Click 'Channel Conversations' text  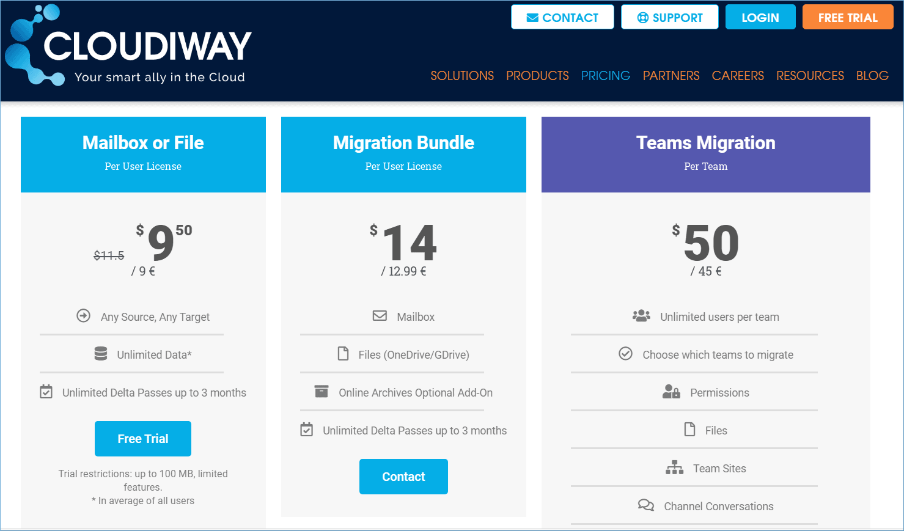tap(719, 506)
